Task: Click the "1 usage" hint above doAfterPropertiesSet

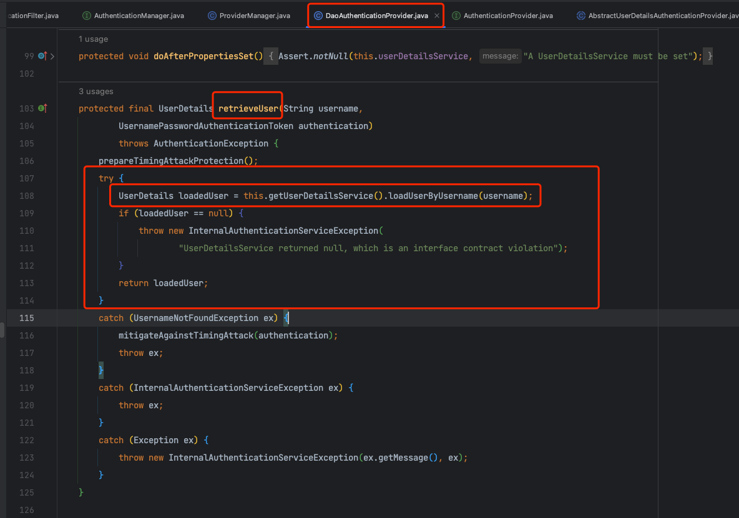Action: tap(93, 39)
